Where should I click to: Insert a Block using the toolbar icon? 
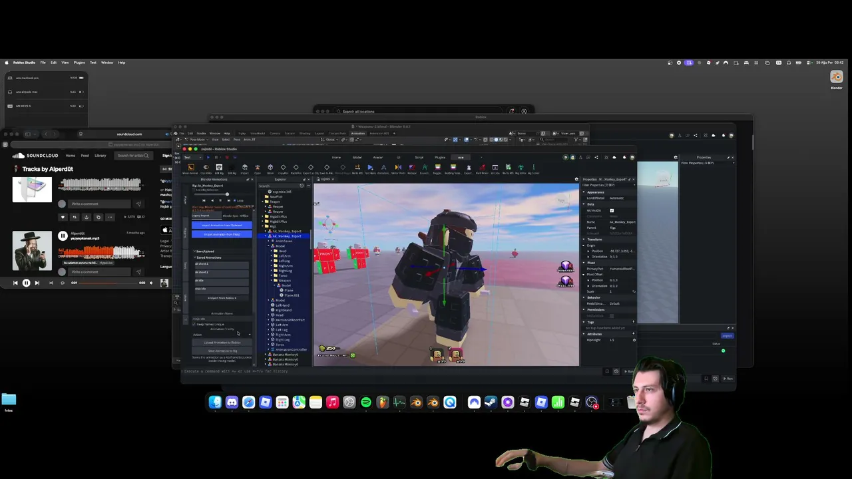tap(270, 168)
